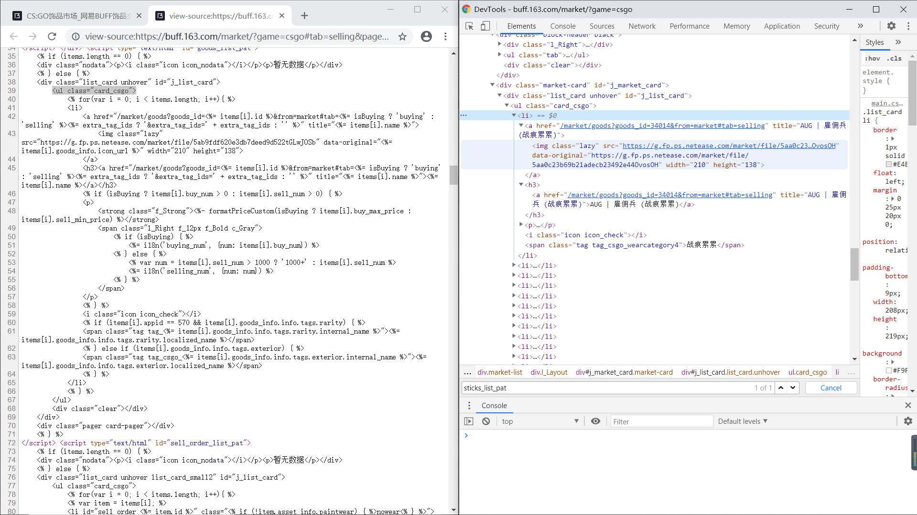The width and height of the screenshot is (917, 515).
Task: Open console drawer three-dot menu
Action: pyautogui.click(x=469, y=405)
